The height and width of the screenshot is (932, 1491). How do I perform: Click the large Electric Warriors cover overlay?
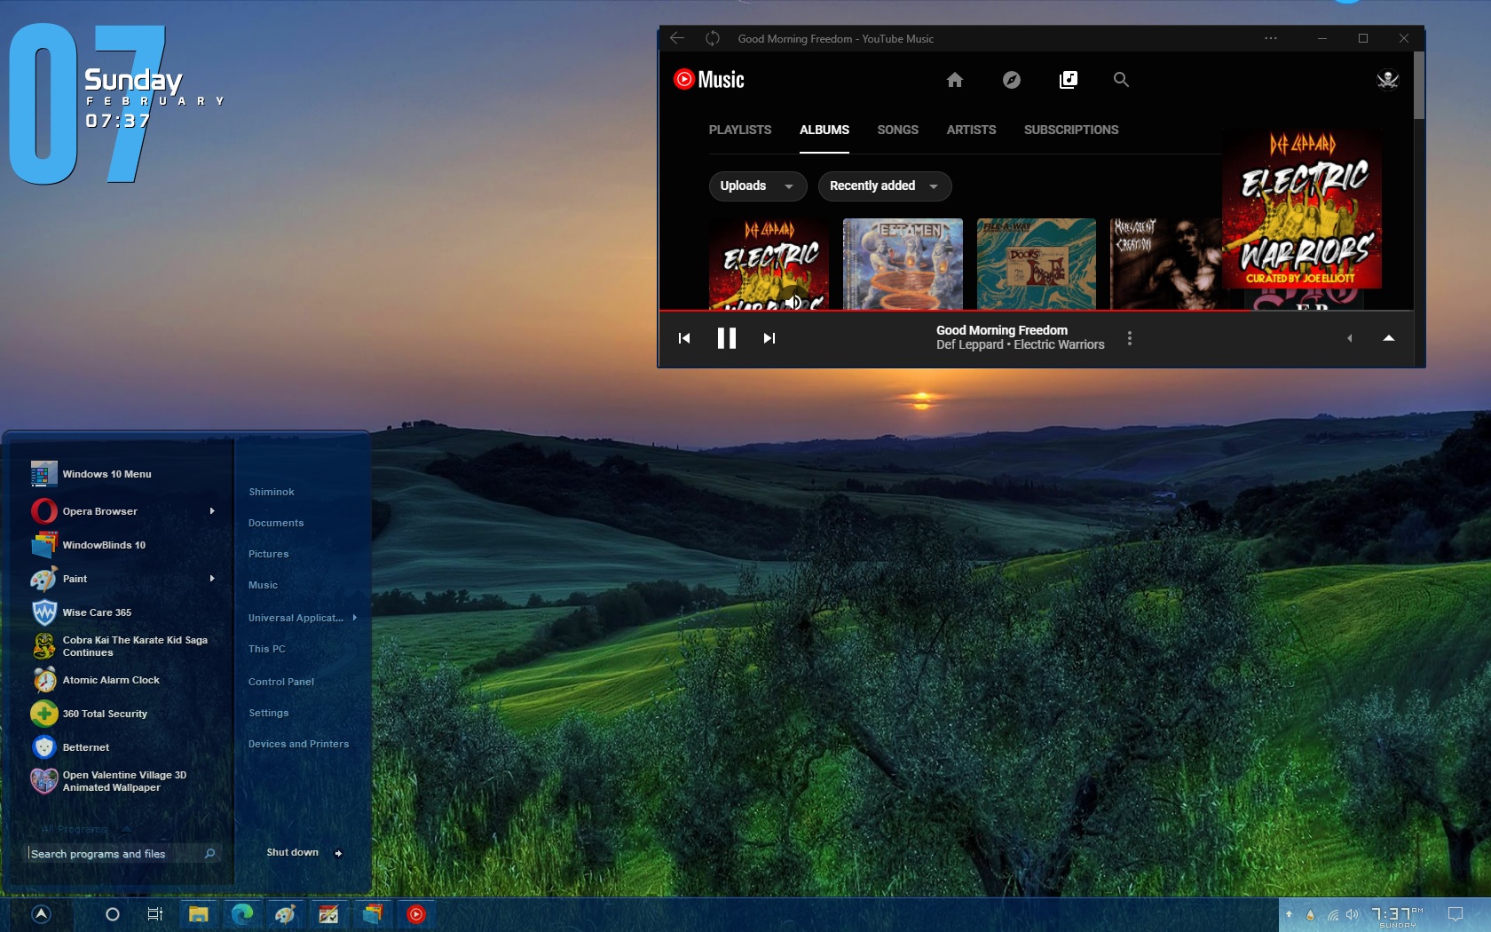click(1302, 209)
